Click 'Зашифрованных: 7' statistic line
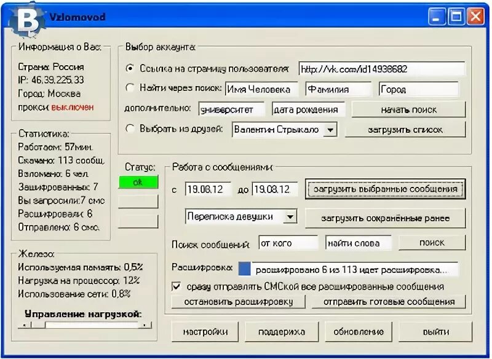492x359 pixels. pos(58,187)
